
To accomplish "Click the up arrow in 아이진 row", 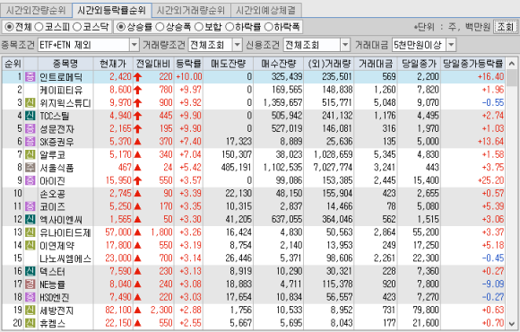I will [x=138, y=180].
